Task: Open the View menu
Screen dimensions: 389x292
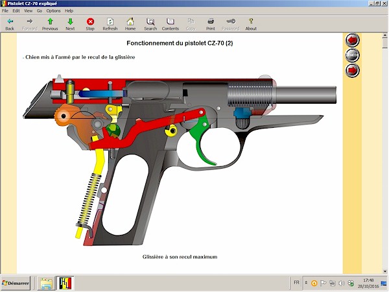Action: [x=28, y=10]
